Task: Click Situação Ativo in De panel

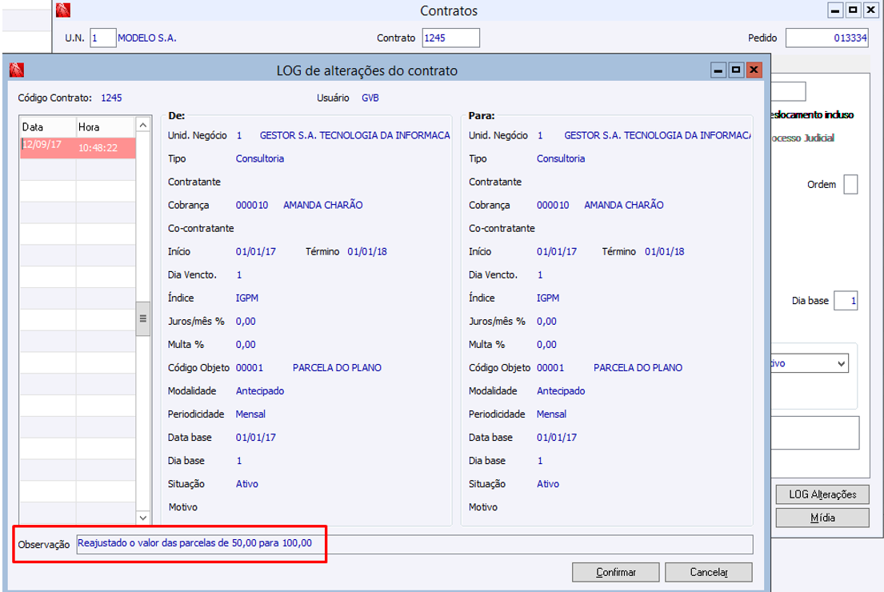Action: click(x=247, y=484)
